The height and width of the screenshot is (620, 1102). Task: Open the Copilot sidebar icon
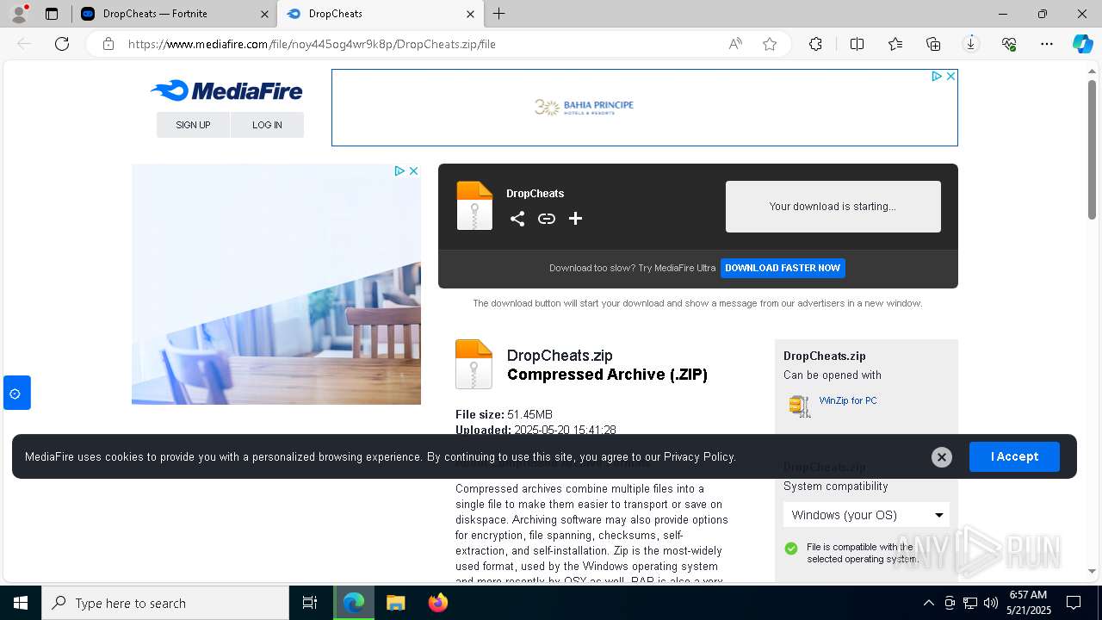[x=1082, y=44]
